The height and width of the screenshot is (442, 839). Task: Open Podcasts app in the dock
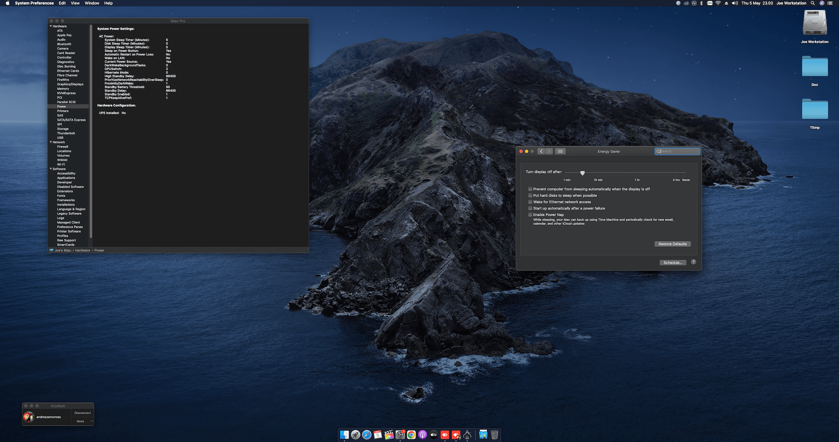point(423,435)
